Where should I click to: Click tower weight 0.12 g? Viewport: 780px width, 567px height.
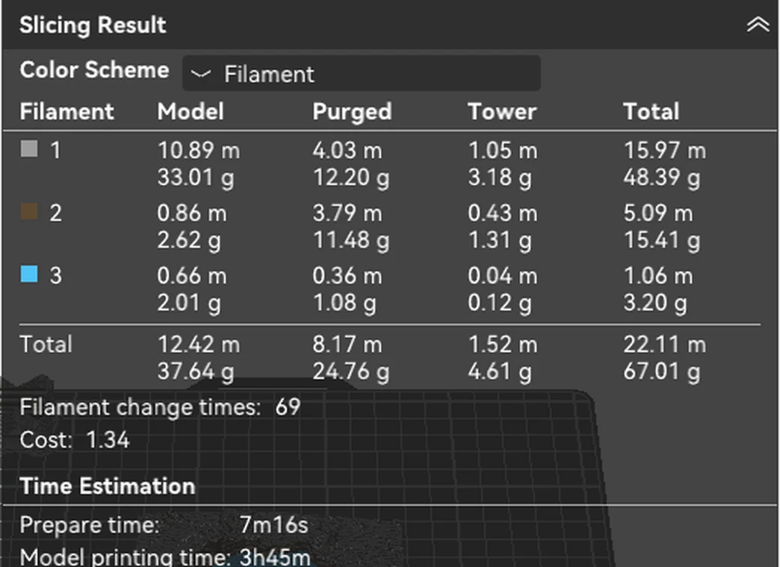[x=499, y=303]
